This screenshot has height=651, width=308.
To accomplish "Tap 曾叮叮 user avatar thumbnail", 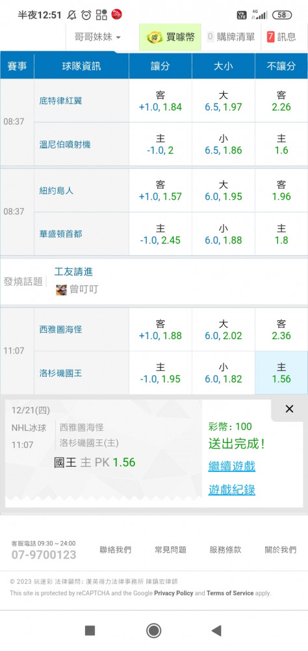I will pyautogui.click(x=61, y=290).
